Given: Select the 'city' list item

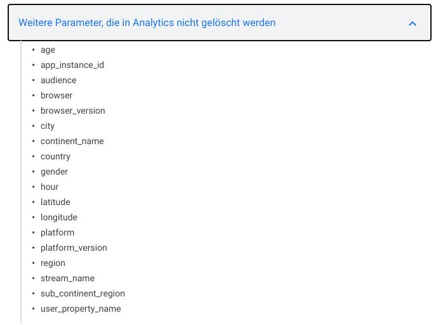Looking at the screenshot, I should click(48, 126).
